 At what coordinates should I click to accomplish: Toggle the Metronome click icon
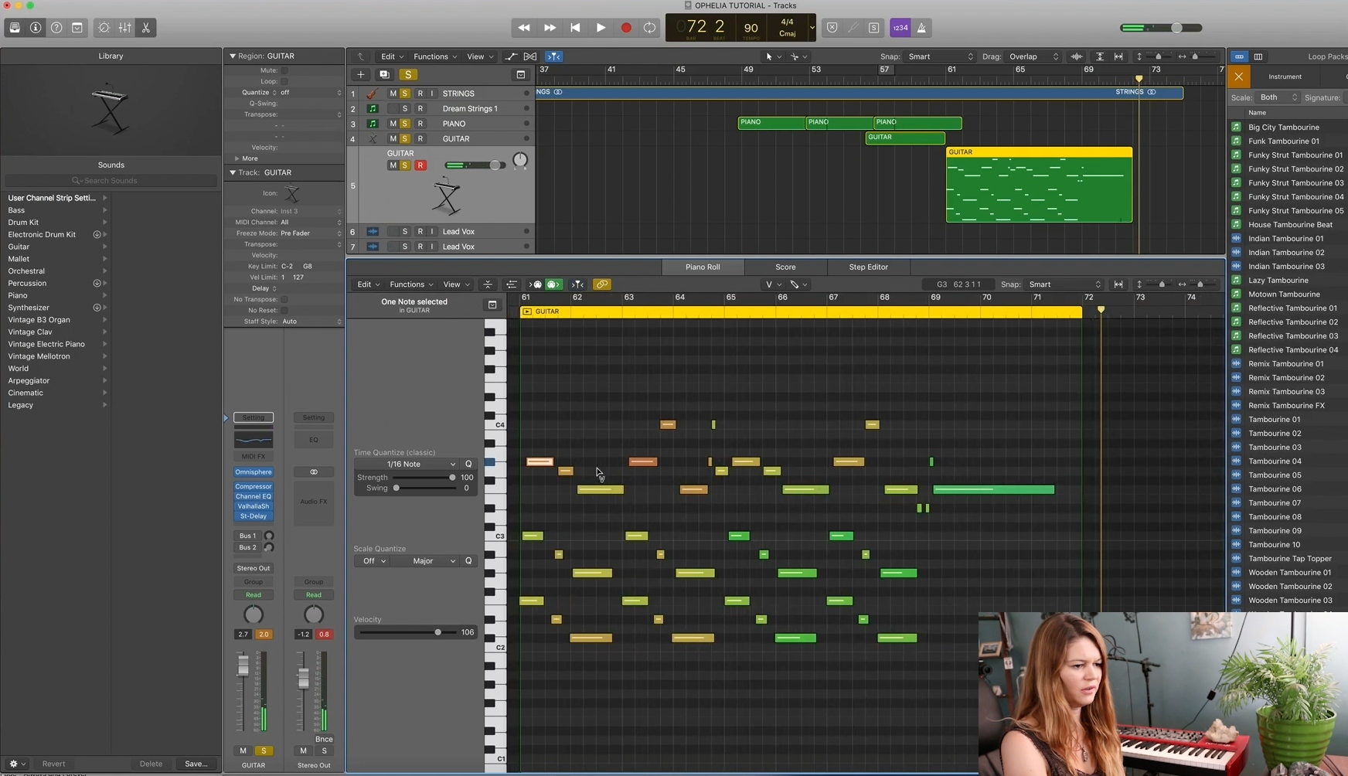[921, 28]
